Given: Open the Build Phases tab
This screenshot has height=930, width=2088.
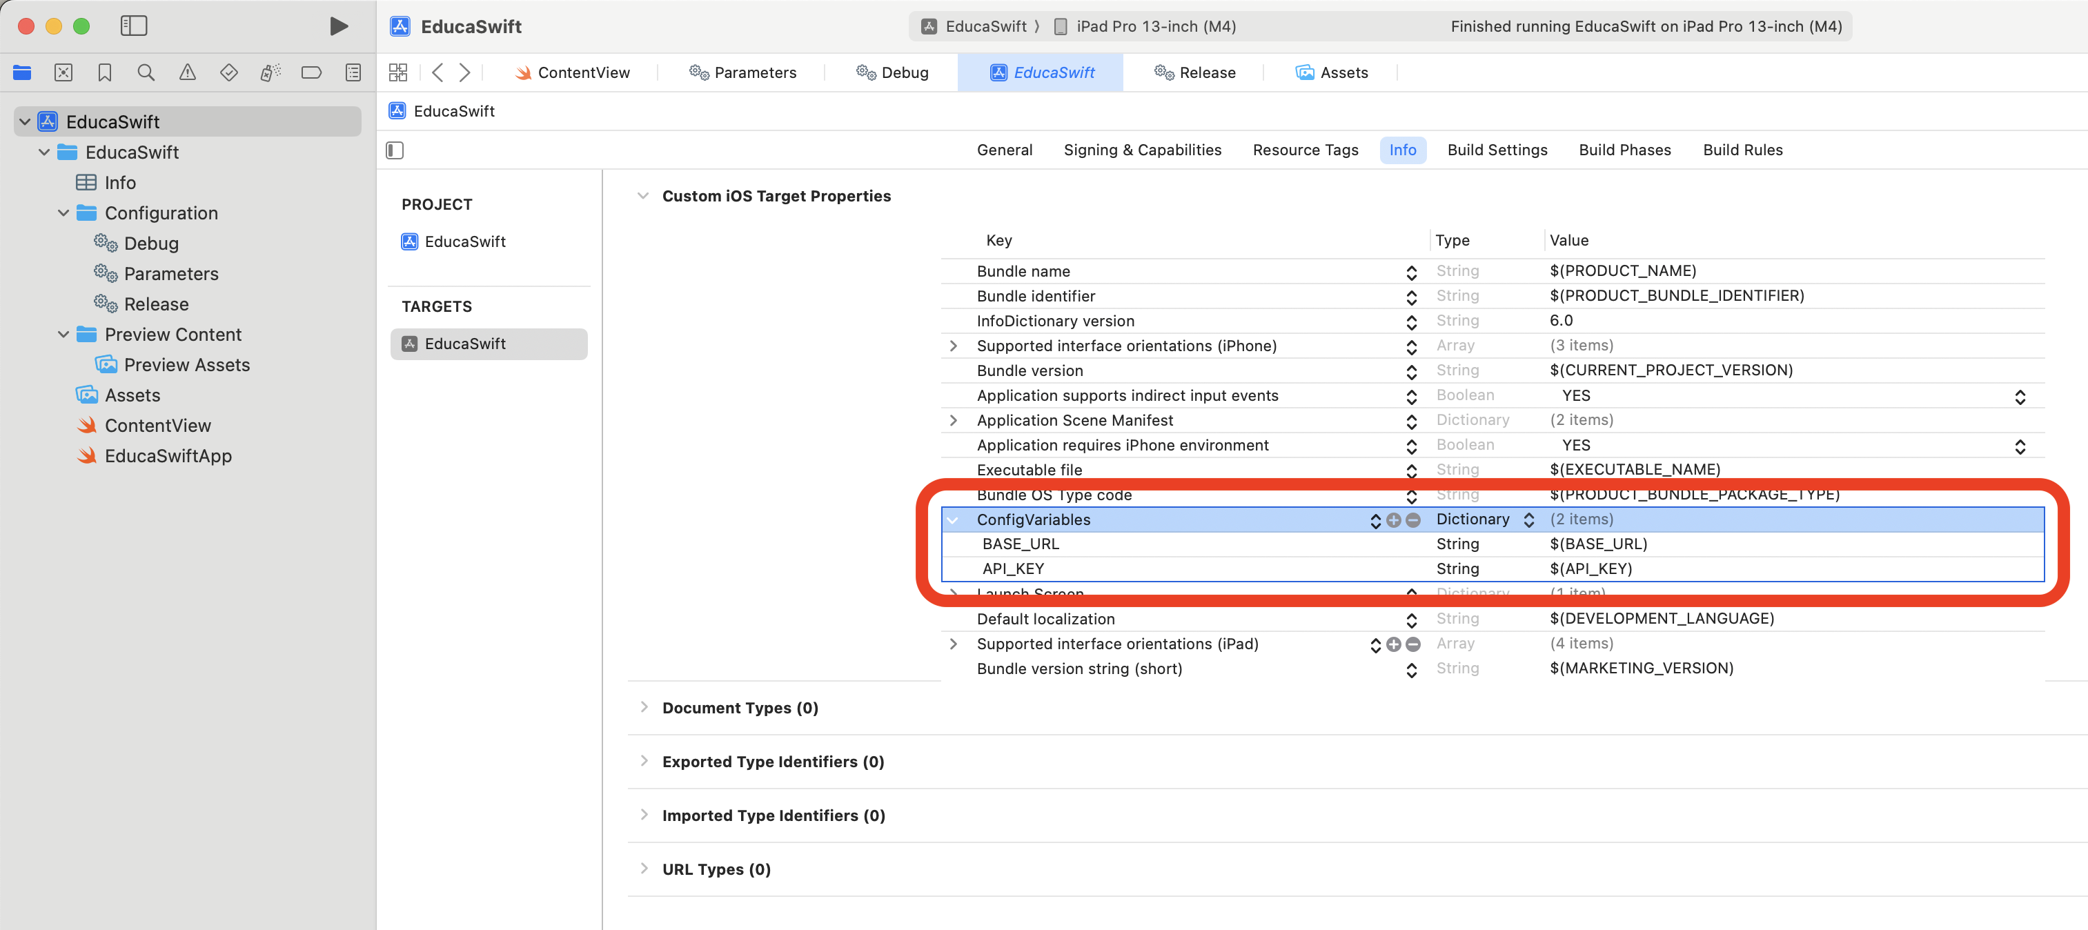Looking at the screenshot, I should 1624,150.
